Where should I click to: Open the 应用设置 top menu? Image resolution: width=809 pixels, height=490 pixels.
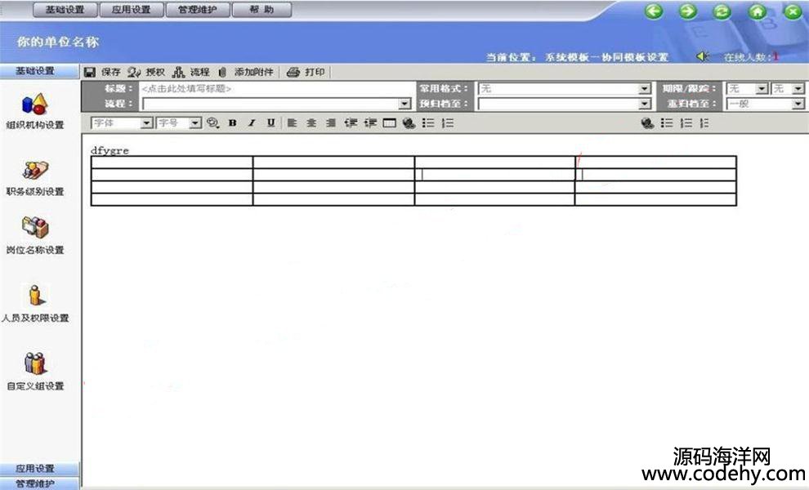tap(131, 11)
